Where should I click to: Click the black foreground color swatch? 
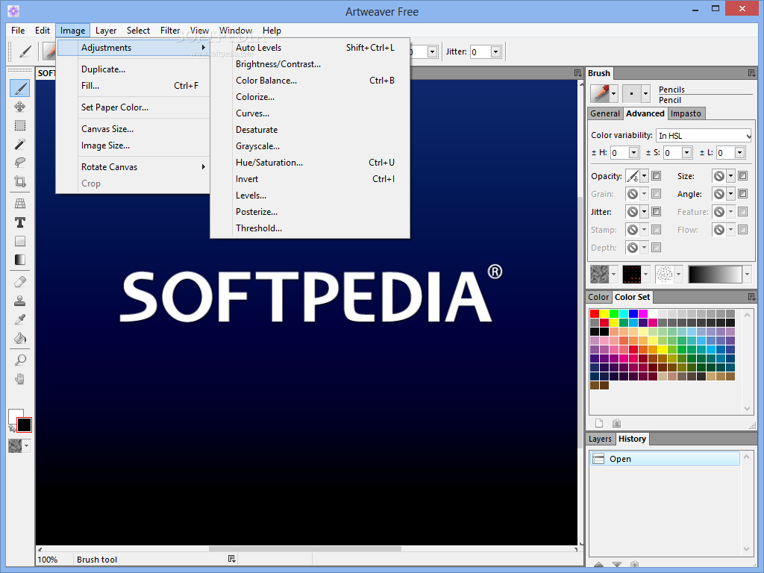coord(24,425)
